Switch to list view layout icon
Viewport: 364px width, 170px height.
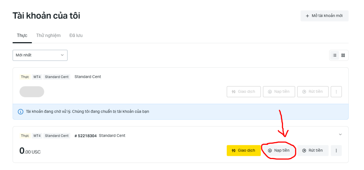(x=334, y=55)
